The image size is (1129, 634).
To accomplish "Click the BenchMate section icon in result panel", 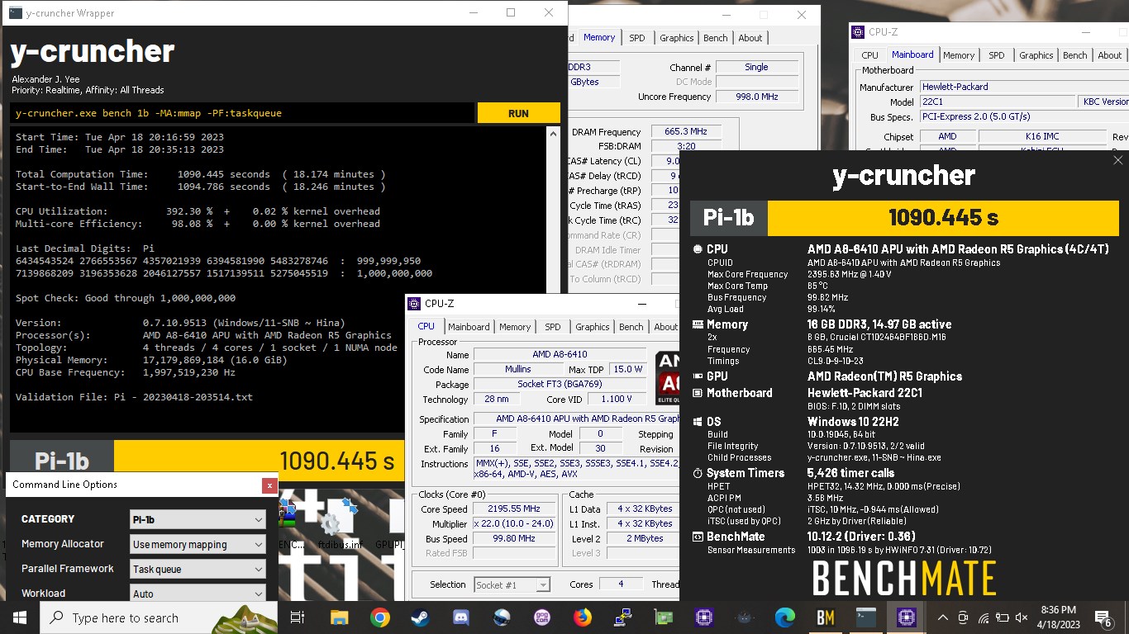I will point(698,537).
